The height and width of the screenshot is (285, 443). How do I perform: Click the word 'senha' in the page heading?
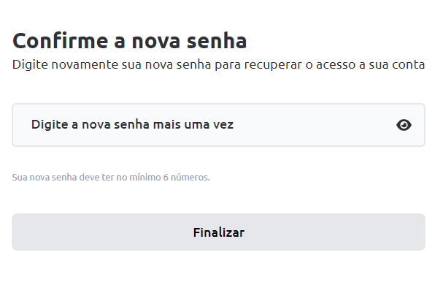[217, 41]
